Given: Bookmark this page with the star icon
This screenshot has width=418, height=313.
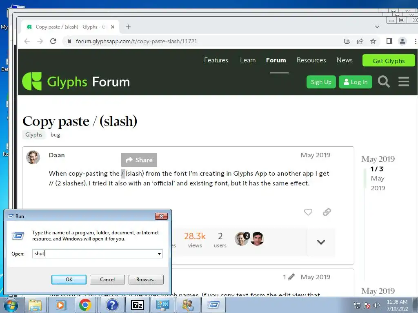Looking at the screenshot, I should pos(373,41).
